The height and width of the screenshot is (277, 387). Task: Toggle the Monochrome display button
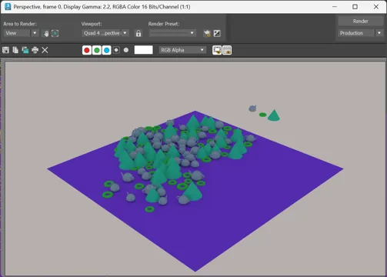tap(126, 50)
